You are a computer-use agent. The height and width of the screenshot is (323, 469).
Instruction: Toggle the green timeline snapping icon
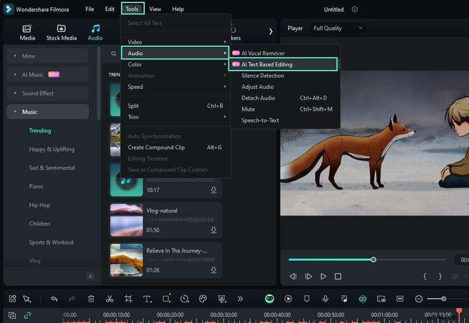(x=363, y=299)
